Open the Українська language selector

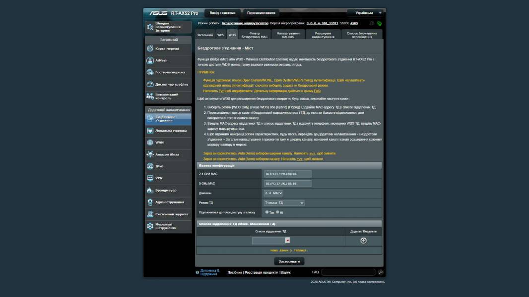[x=366, y=13]
